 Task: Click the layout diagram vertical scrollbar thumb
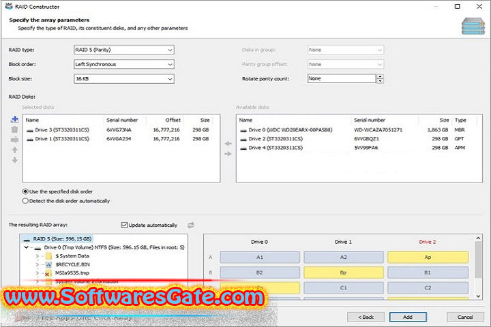click(478, 260)
